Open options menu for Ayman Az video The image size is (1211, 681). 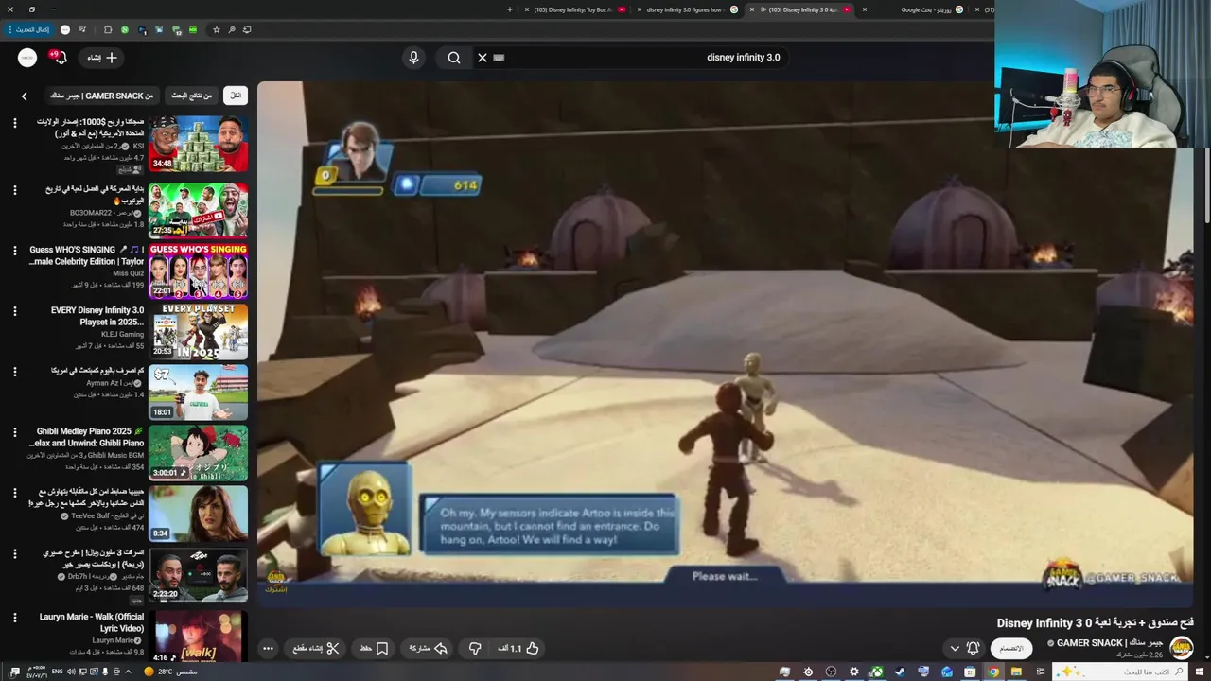point(14,372)
